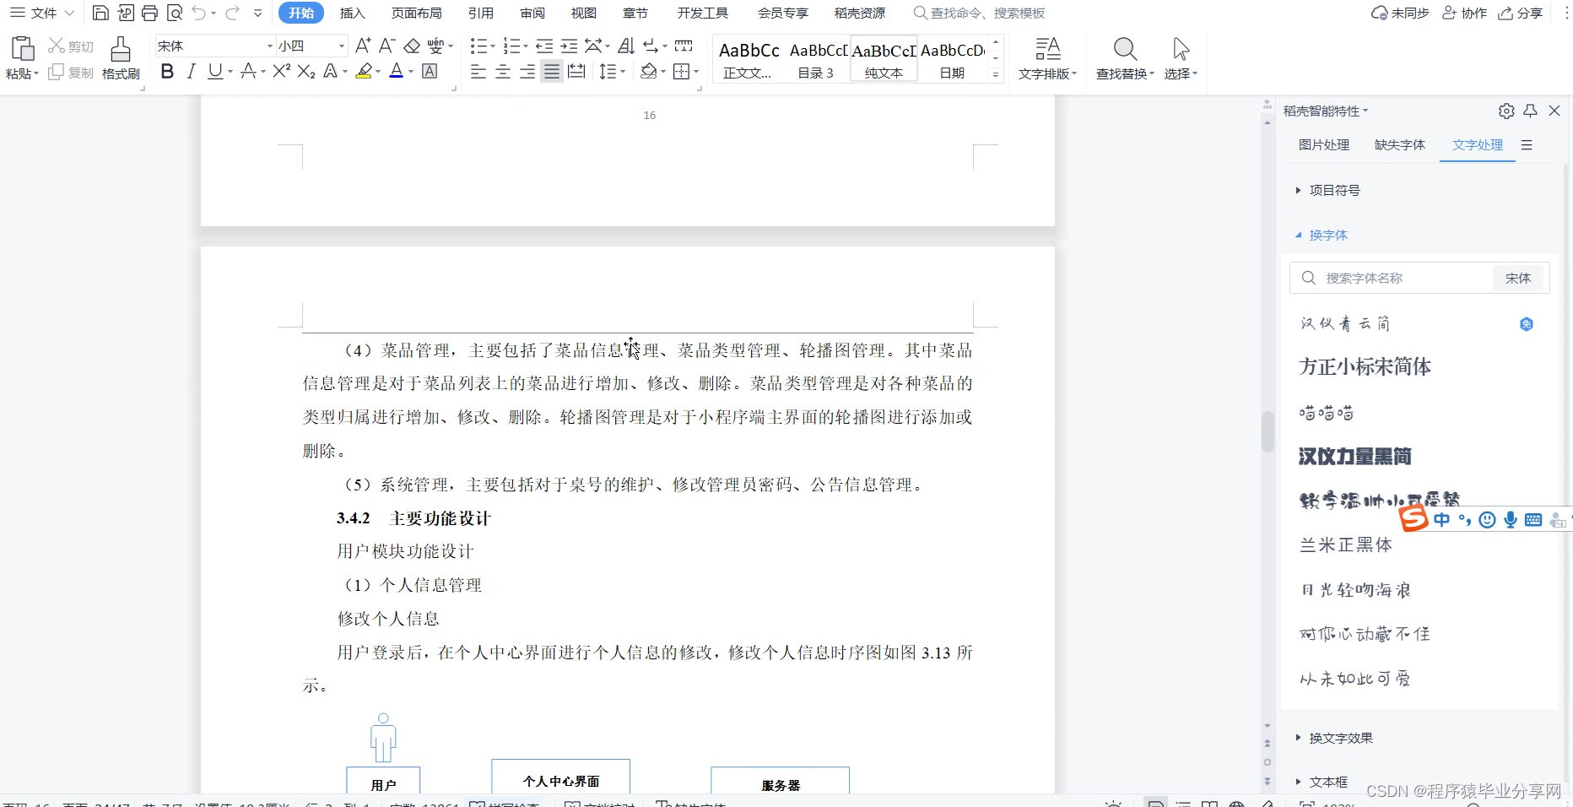Click the 协作 collaborate button
Viewport: 1573px width, 807px height.
(x=1465, y=13)
